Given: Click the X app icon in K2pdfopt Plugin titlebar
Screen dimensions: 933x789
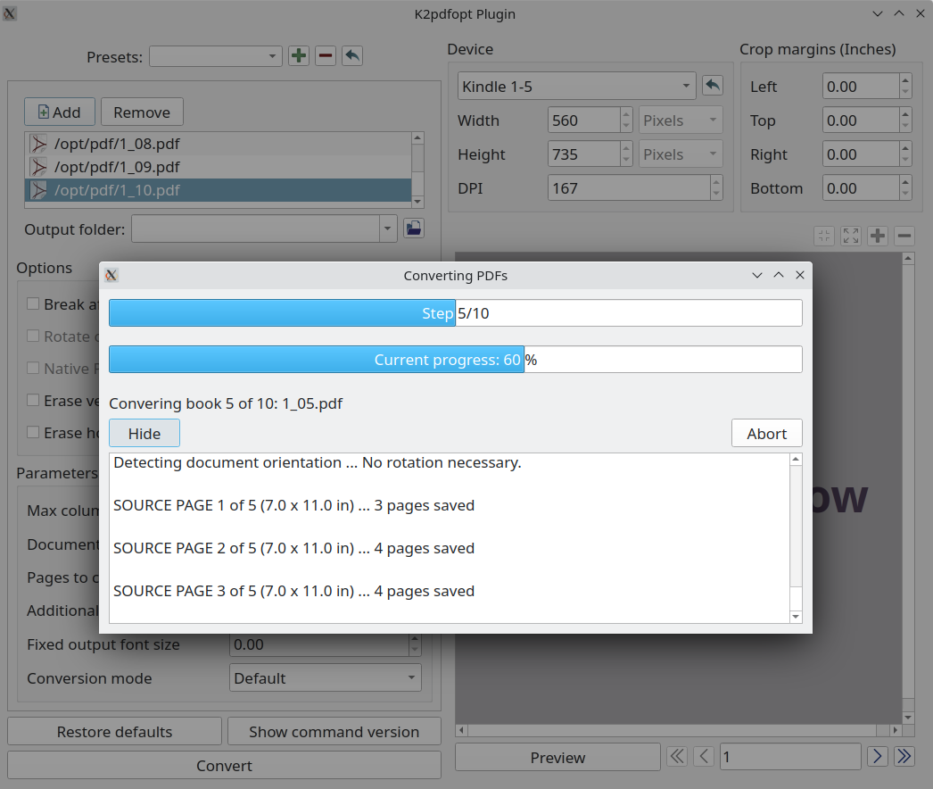Looking at the screenshot, I should pyautogui.click(x=10, y=13).
